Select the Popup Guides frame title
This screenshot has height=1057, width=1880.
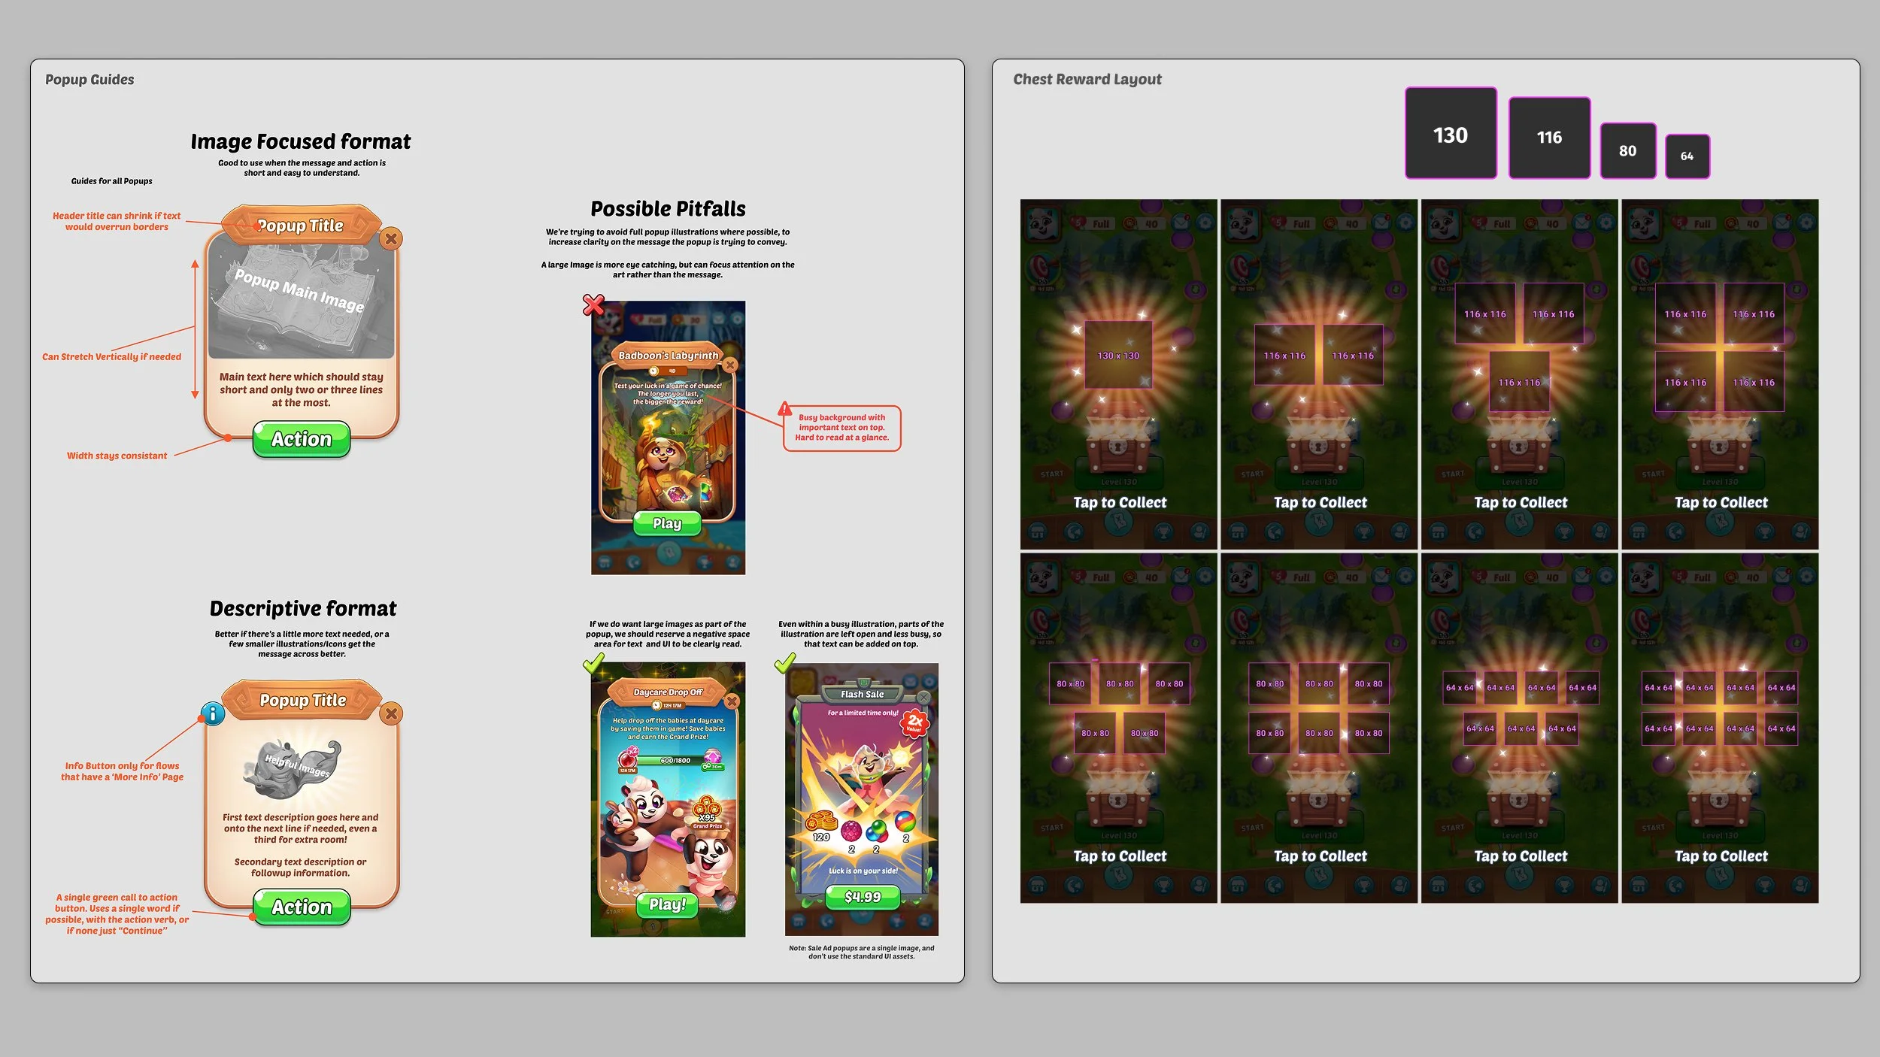[89, 80]
